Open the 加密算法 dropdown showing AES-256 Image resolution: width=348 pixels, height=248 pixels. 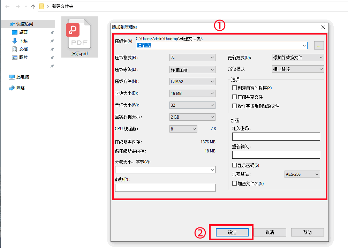[x=302, y=174]
